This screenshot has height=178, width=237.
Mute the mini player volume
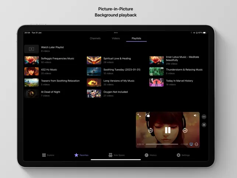195,116
